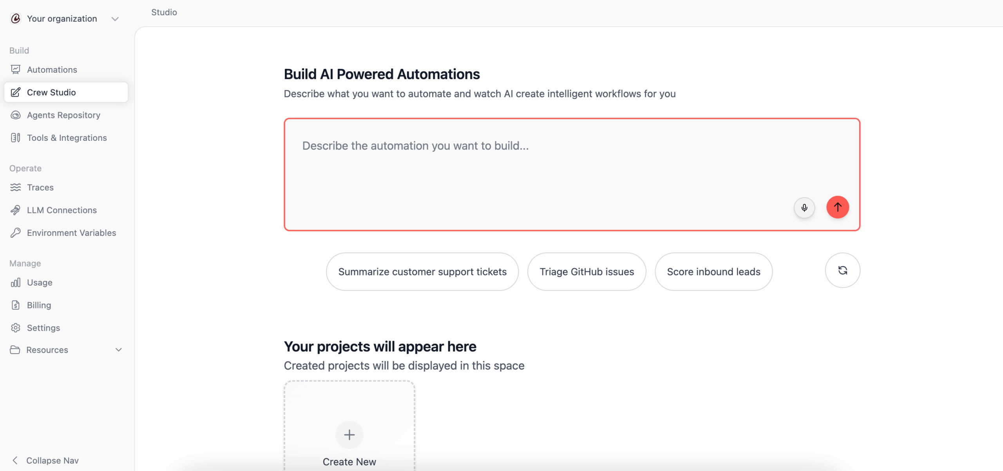Click the CrewAI organization logo
The image size is (1003, 471).
(16, 18)
